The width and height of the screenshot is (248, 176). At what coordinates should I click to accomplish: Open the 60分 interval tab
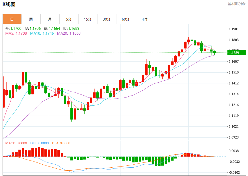(x=126, y=19)
